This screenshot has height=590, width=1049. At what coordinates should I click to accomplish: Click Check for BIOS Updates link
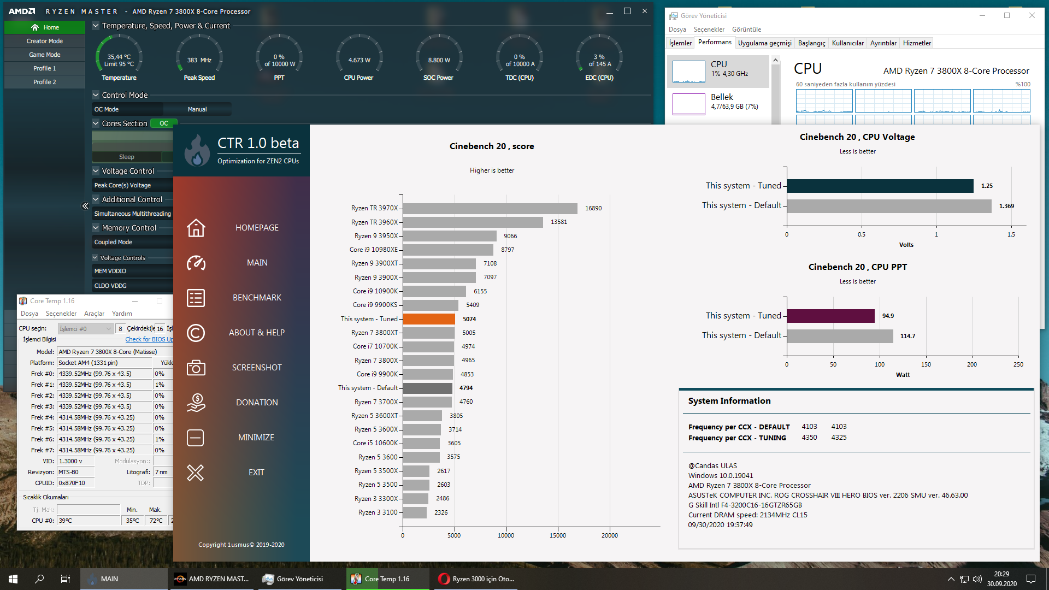click(x=149, y=339)
